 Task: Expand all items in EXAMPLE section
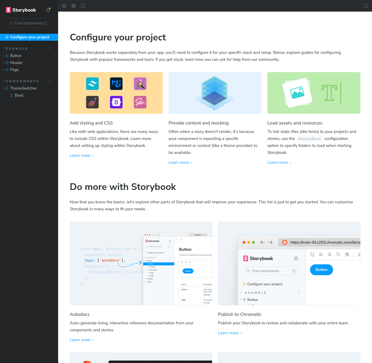click(49, 49)
